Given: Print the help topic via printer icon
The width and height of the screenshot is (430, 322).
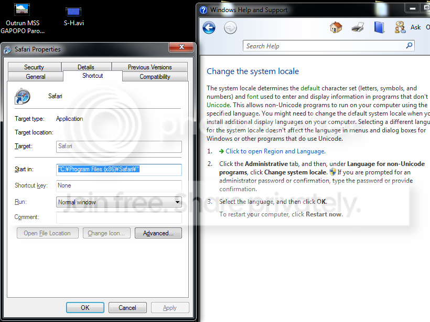Looking at the screenshot, I should (358, 27).
